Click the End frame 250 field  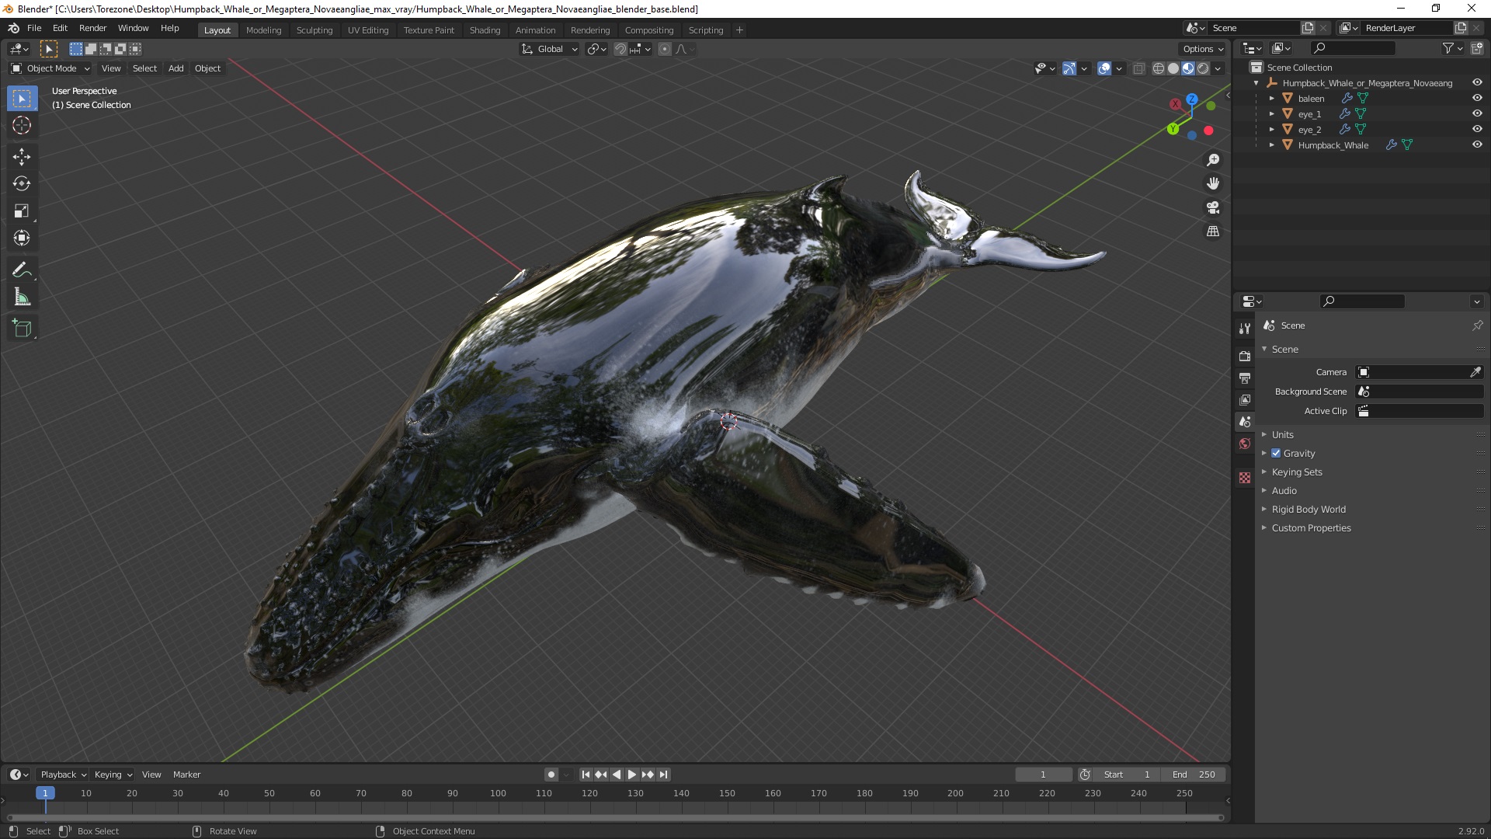tap(1194, 775)
